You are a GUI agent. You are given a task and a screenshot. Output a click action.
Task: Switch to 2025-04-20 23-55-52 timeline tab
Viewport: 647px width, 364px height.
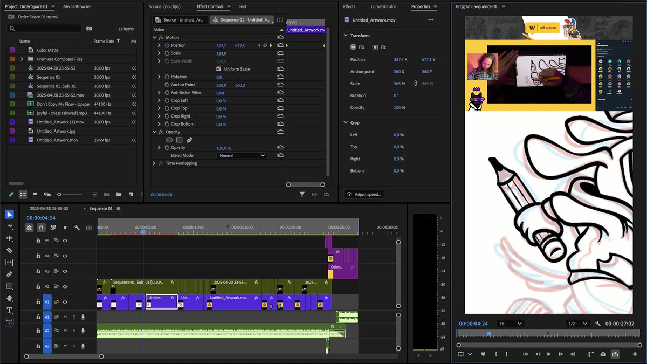click(49, 208)
